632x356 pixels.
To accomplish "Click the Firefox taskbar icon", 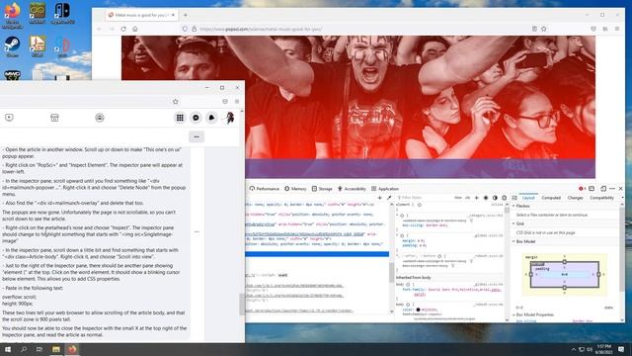I will click(72, 349).
